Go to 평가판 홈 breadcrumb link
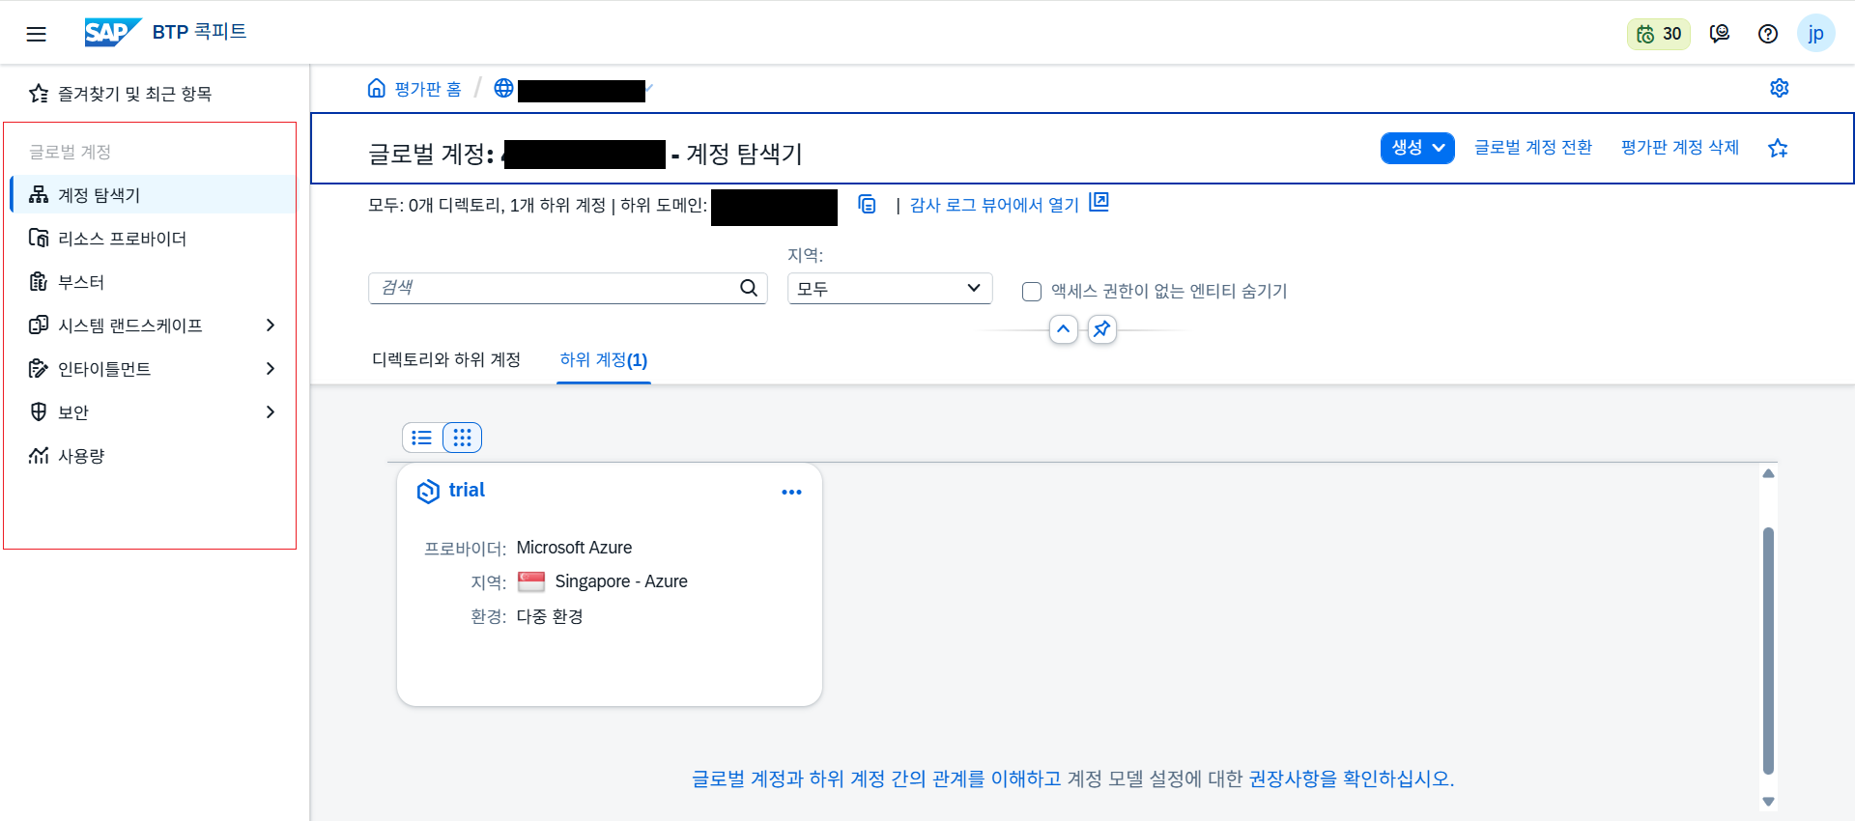Viewport: 1855px width, 821px height. coord(428,89)
